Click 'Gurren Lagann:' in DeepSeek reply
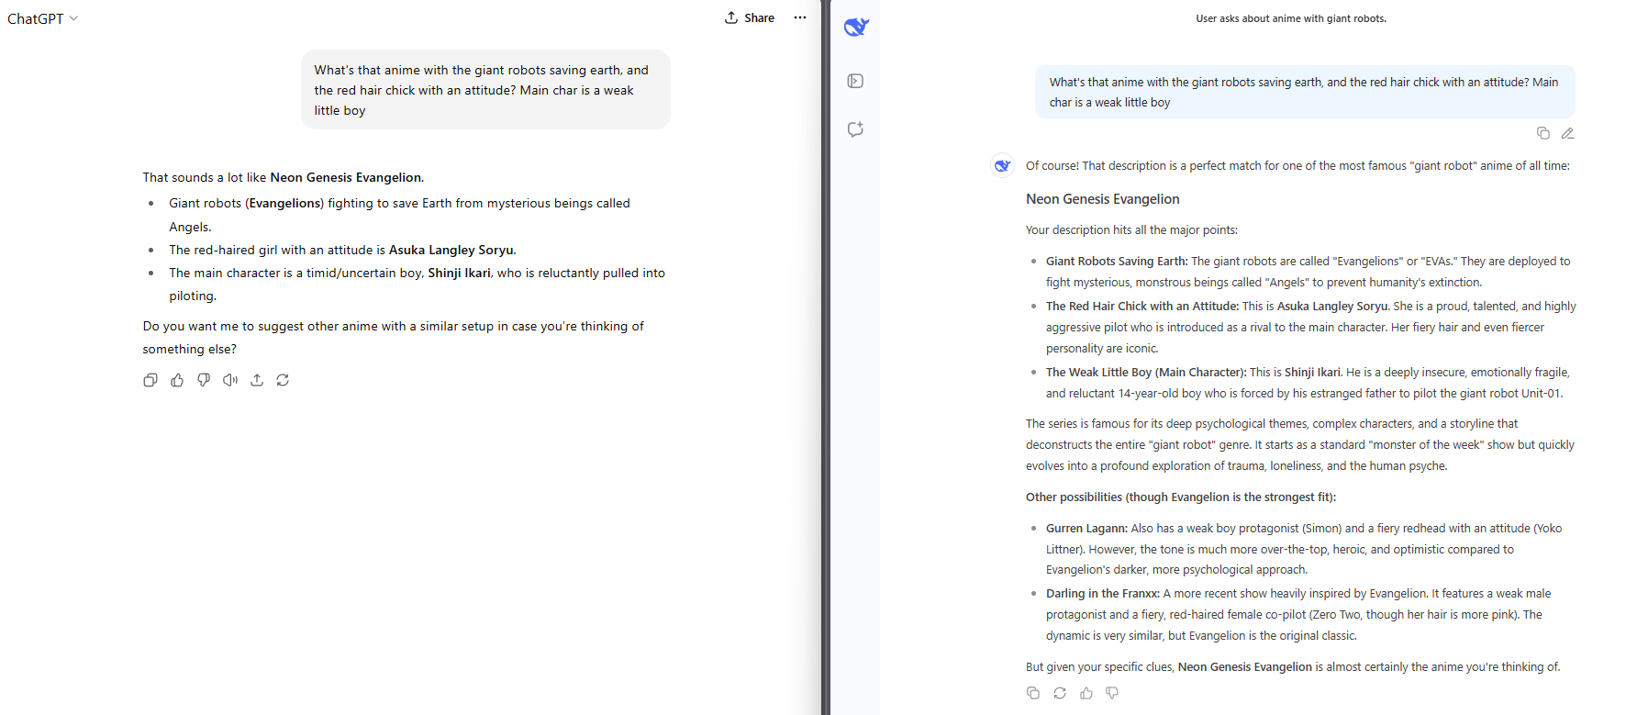The image size is (1637, 715). click(1087, 529)
